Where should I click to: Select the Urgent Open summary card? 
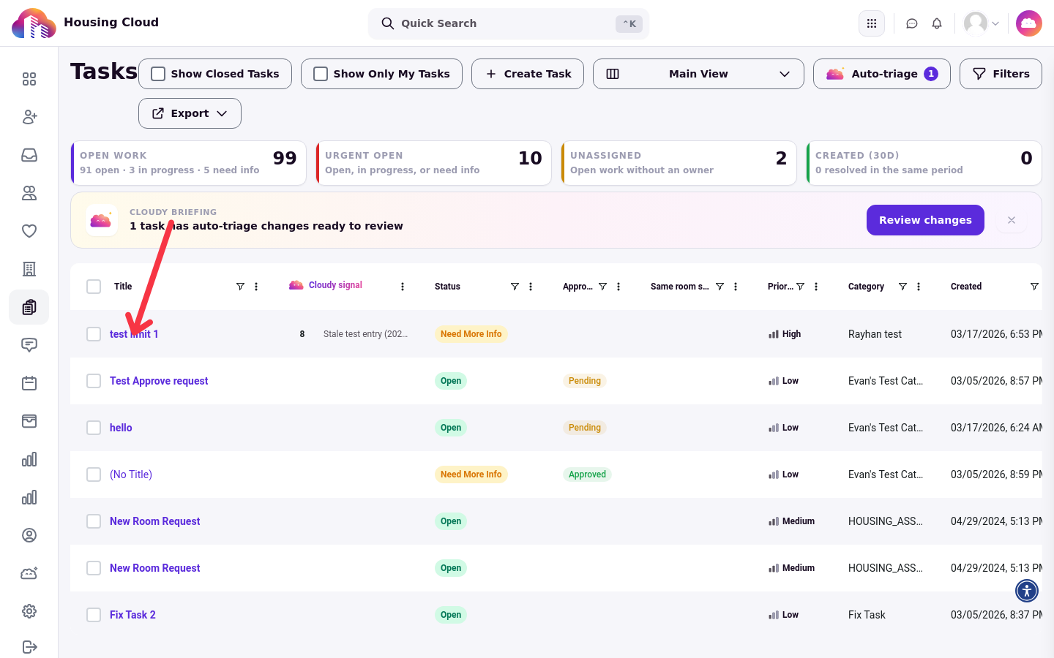[x=433, y=163]
